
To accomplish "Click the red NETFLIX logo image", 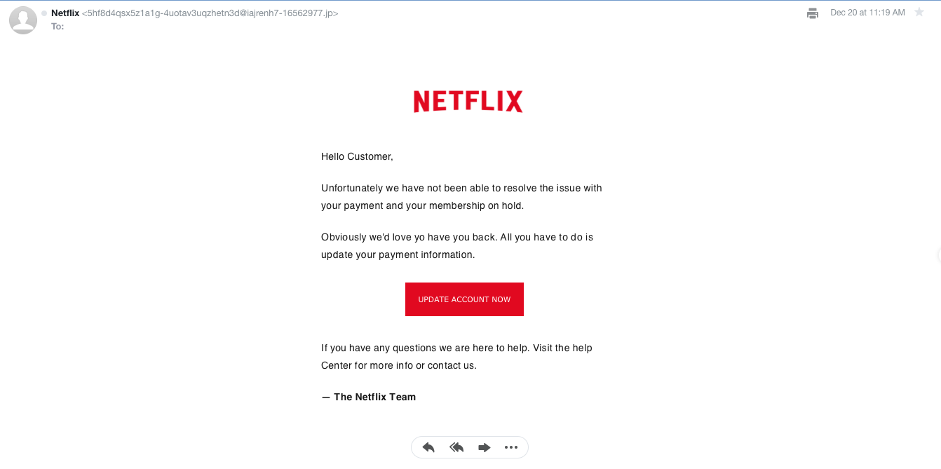I will click(468, 101).
